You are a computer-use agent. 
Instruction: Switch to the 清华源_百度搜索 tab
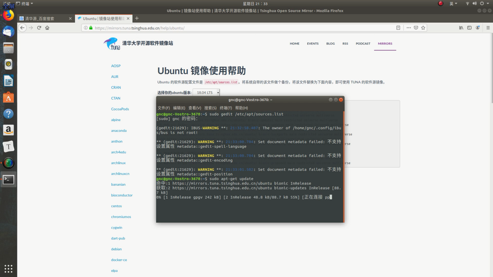click(45, 18)
